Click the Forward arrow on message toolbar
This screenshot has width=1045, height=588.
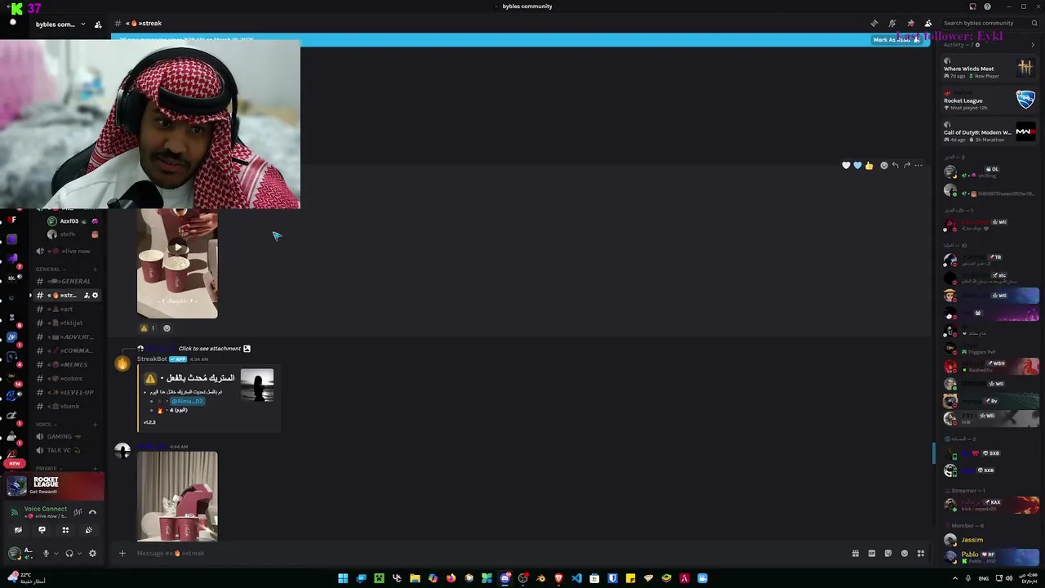(x=906, y=166)
